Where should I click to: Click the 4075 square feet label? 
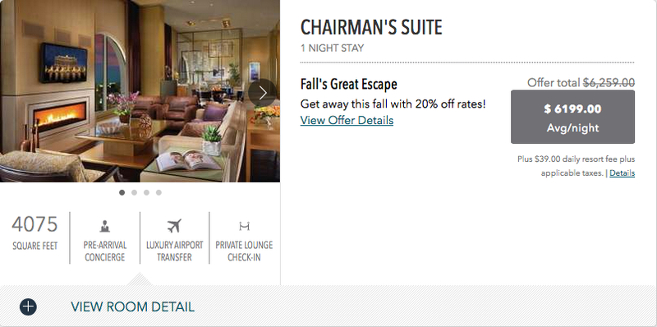(x=34, y=233)
